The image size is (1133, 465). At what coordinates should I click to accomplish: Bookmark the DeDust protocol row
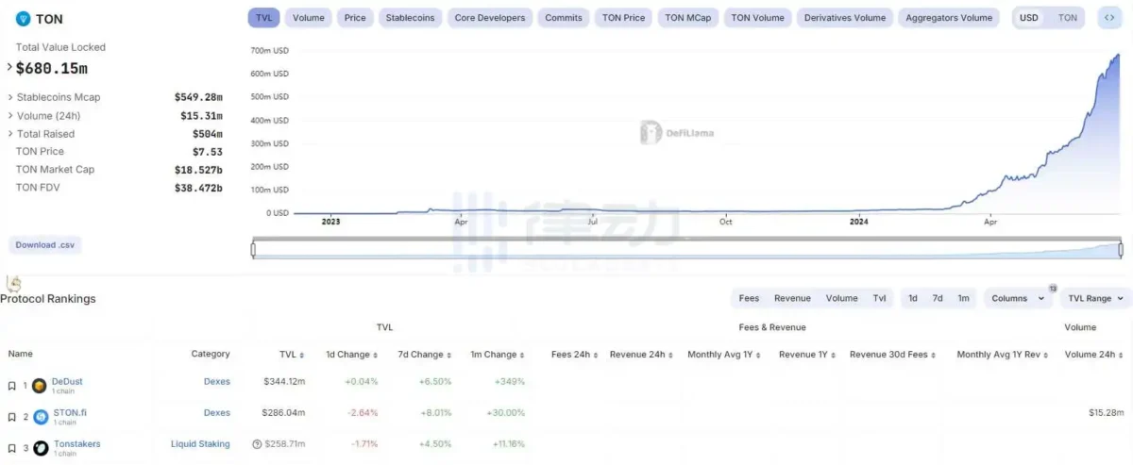pyautogui.click(x=11, y=386)
